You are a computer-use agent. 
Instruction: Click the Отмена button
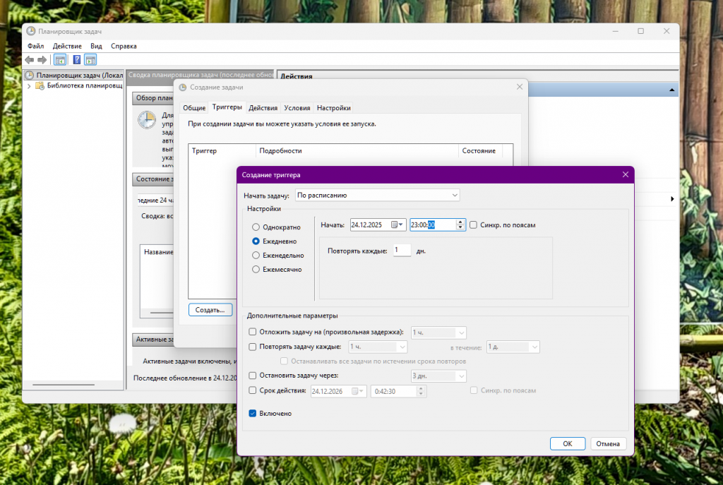tap(607, 444)
